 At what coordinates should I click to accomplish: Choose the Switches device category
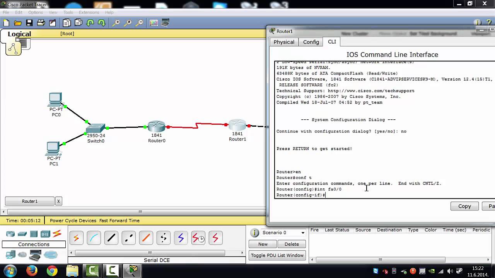tap(22, 234)
